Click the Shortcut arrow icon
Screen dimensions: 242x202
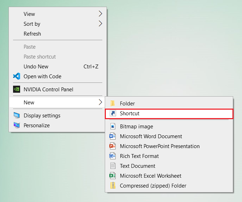[113, 114]
